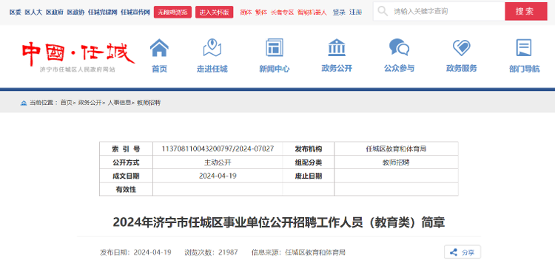Go to 教师招聘 in the breadcrumb
This screenshot has height=274, width=555.
149,103
